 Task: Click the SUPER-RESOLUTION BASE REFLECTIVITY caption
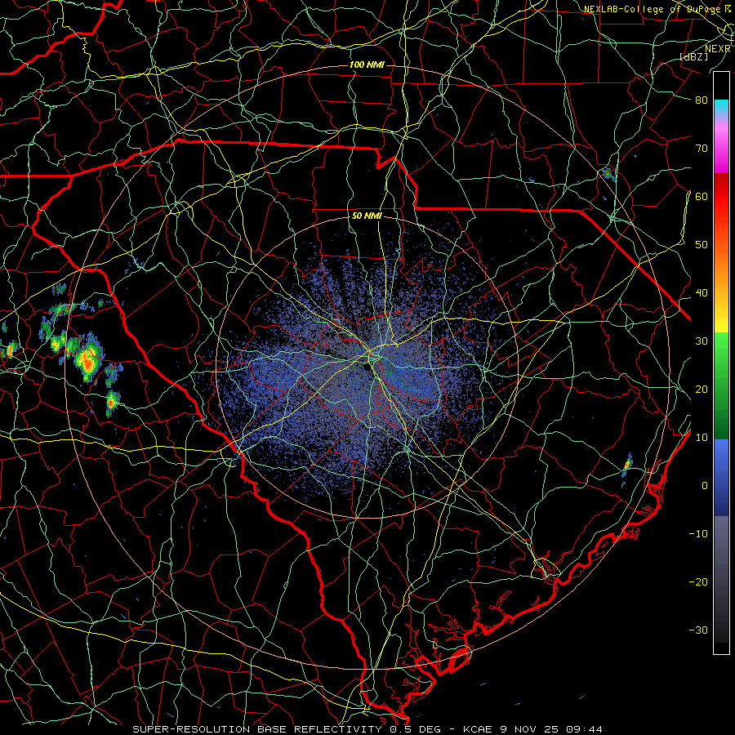tap(256, 729)
